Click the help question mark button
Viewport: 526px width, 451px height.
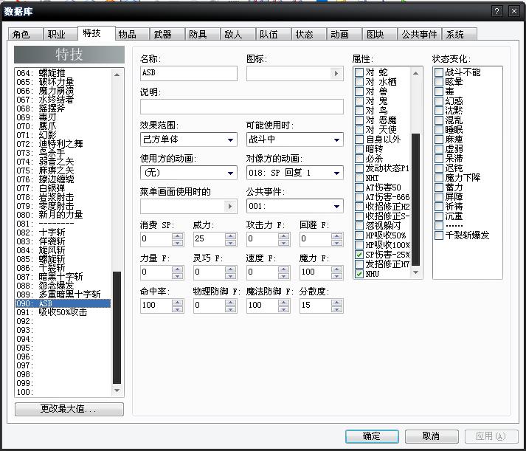pos(496,11)
